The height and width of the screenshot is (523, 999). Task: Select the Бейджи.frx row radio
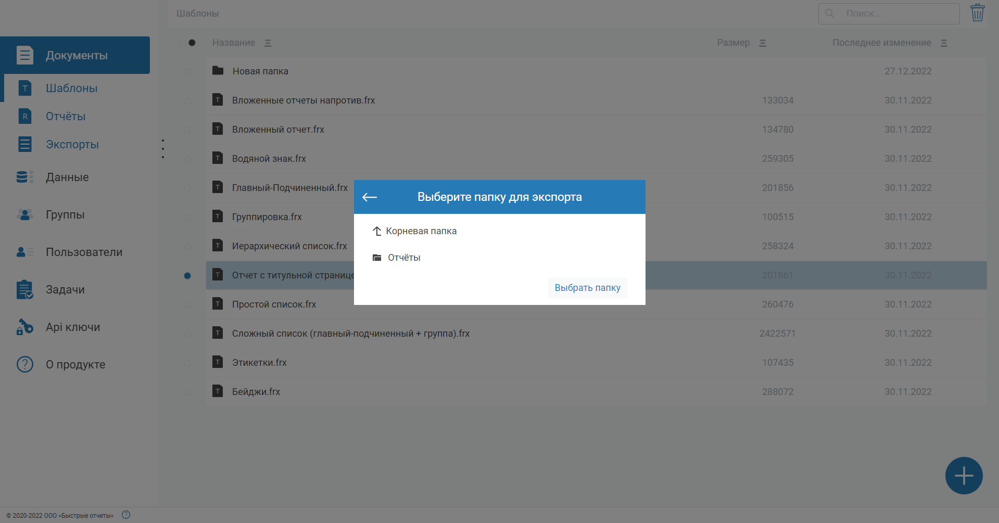click(x=187, y=392)
